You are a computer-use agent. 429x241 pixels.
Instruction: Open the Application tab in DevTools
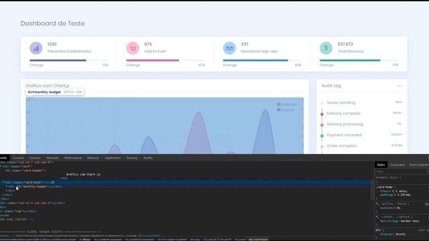click(113, 158)
